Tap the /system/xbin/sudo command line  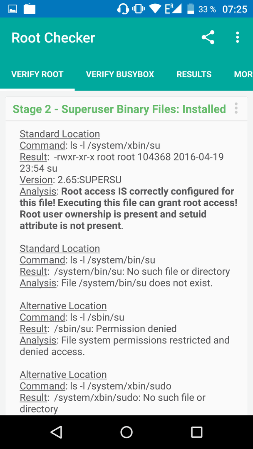click(95, 386)
